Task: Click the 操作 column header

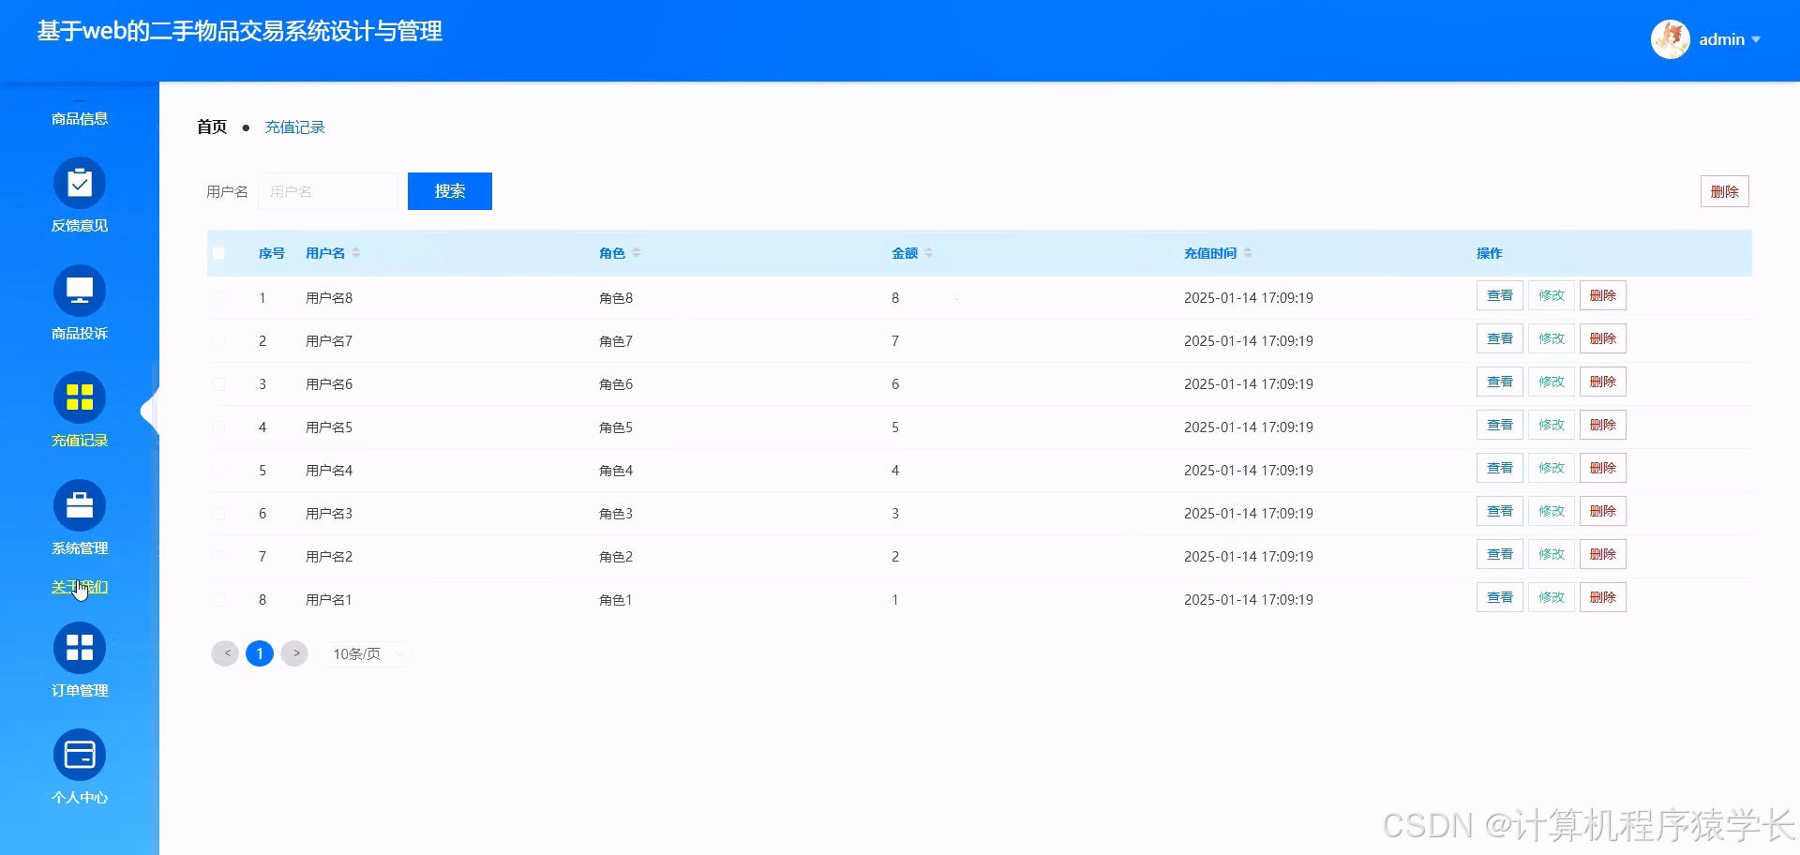Action: pos(1489,253)
